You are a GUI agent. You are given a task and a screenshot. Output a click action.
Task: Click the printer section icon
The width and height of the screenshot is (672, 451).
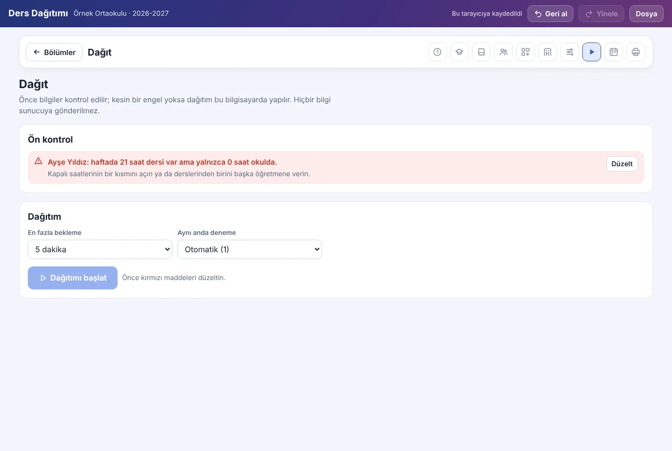point(636,52)
